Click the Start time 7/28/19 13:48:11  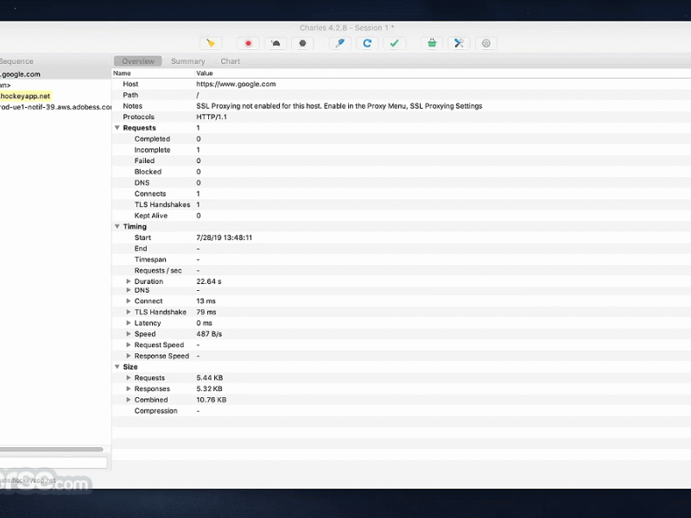tap(224, 237)
